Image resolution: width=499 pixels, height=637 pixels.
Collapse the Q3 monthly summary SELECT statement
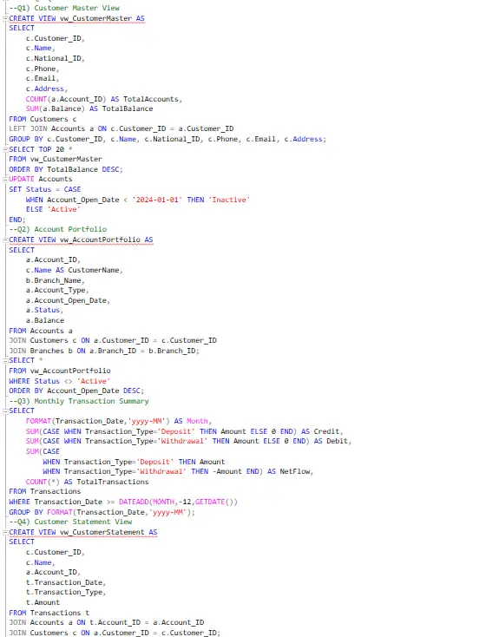[6, 410]
